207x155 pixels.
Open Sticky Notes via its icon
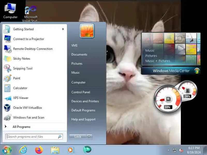pyautogui.click(x=8, y=59)
